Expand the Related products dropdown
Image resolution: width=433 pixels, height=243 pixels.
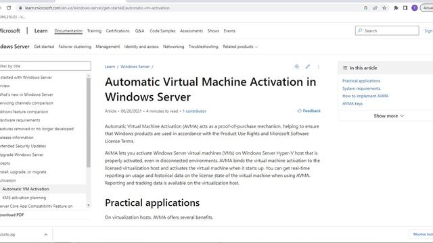point(240,47)
